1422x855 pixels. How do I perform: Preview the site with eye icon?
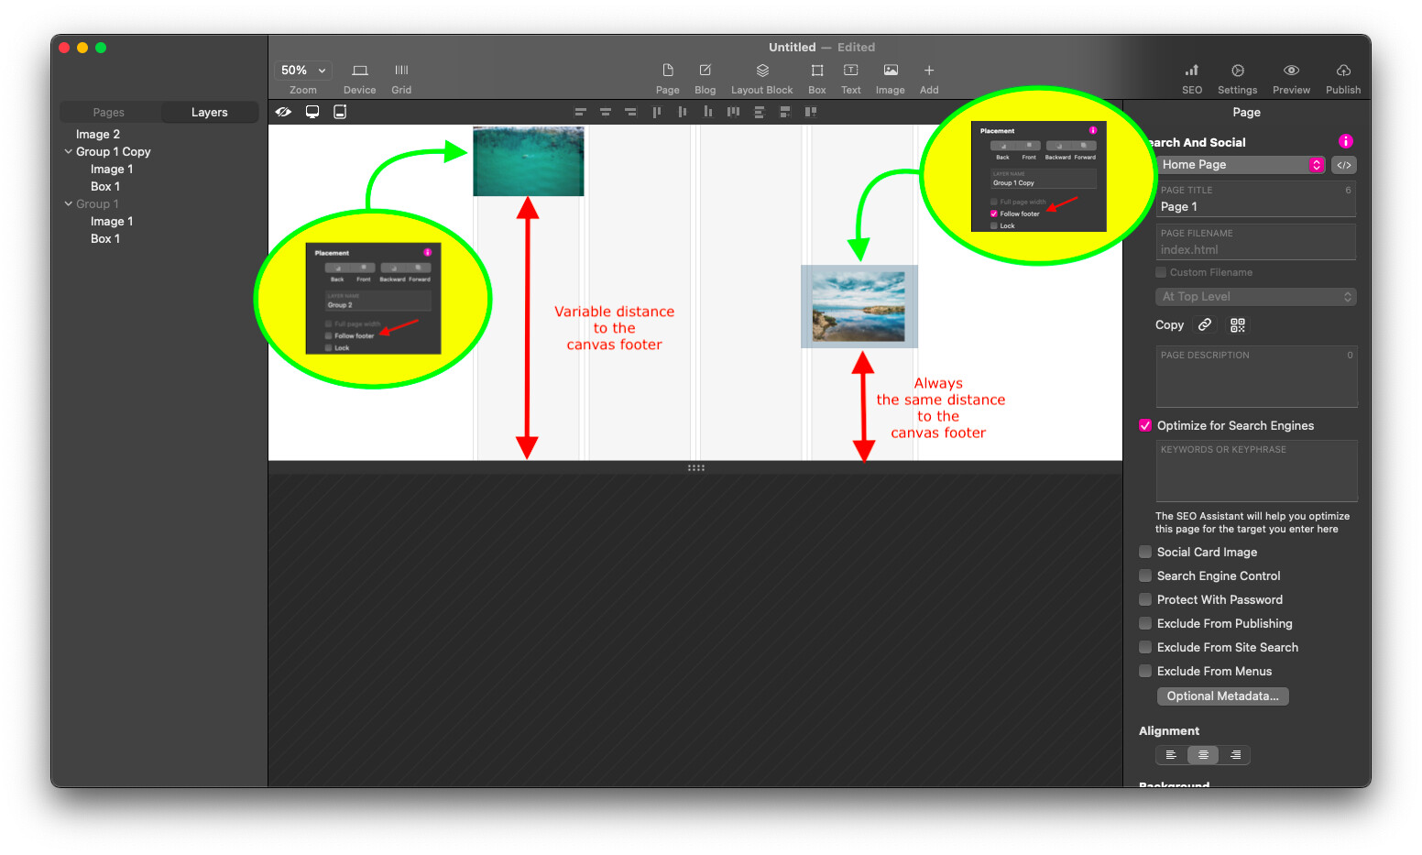pos(1291,71)
